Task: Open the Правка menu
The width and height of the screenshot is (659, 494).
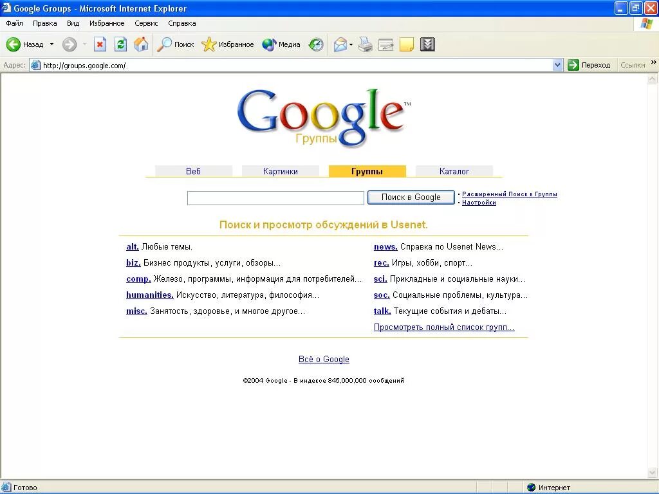Action: [44, 23]
